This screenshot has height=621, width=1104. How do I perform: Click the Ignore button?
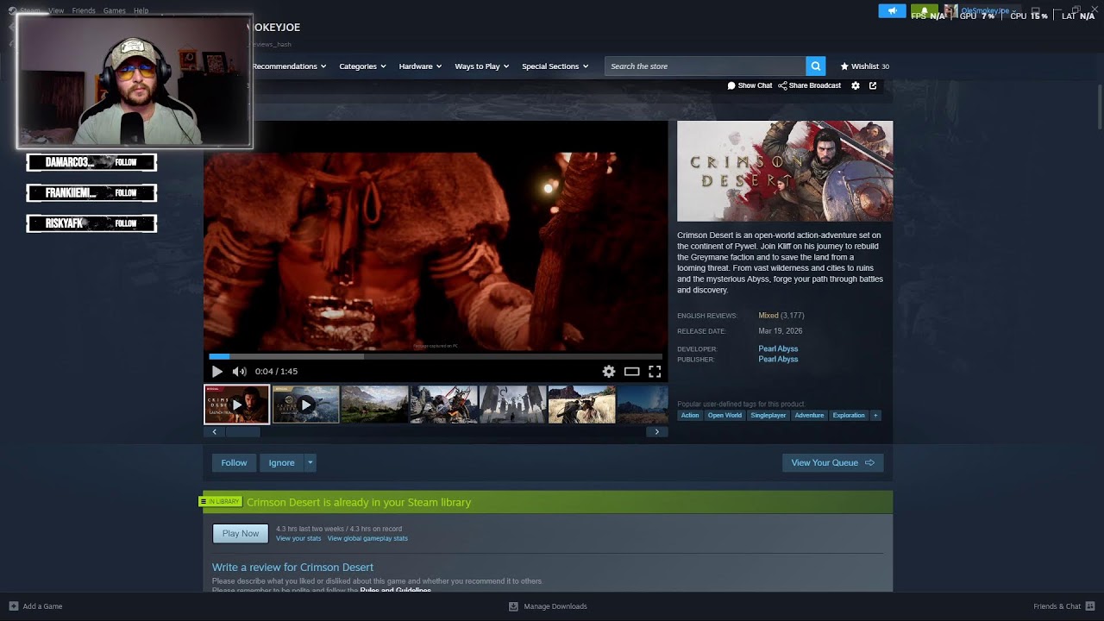282,463
